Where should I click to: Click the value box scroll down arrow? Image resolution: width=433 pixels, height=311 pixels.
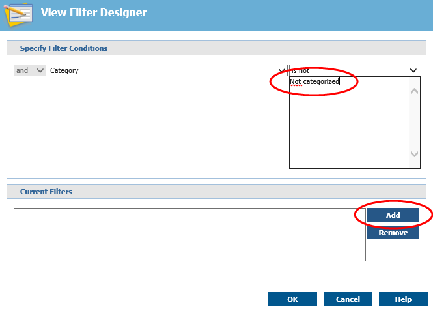[414, 154]
